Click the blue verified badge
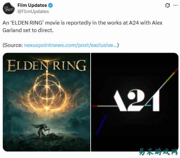Screen dimensions: 180x158 pos(50,5)
